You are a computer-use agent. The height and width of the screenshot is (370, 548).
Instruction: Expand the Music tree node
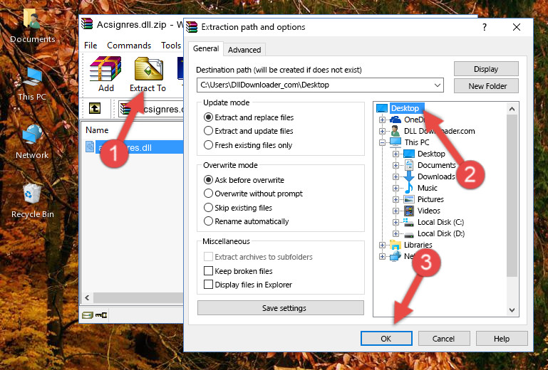[396, 188]
